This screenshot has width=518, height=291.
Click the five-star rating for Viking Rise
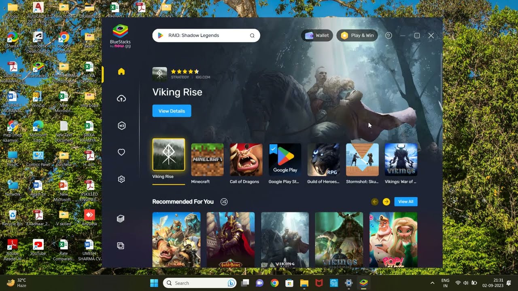pos(185,72)
